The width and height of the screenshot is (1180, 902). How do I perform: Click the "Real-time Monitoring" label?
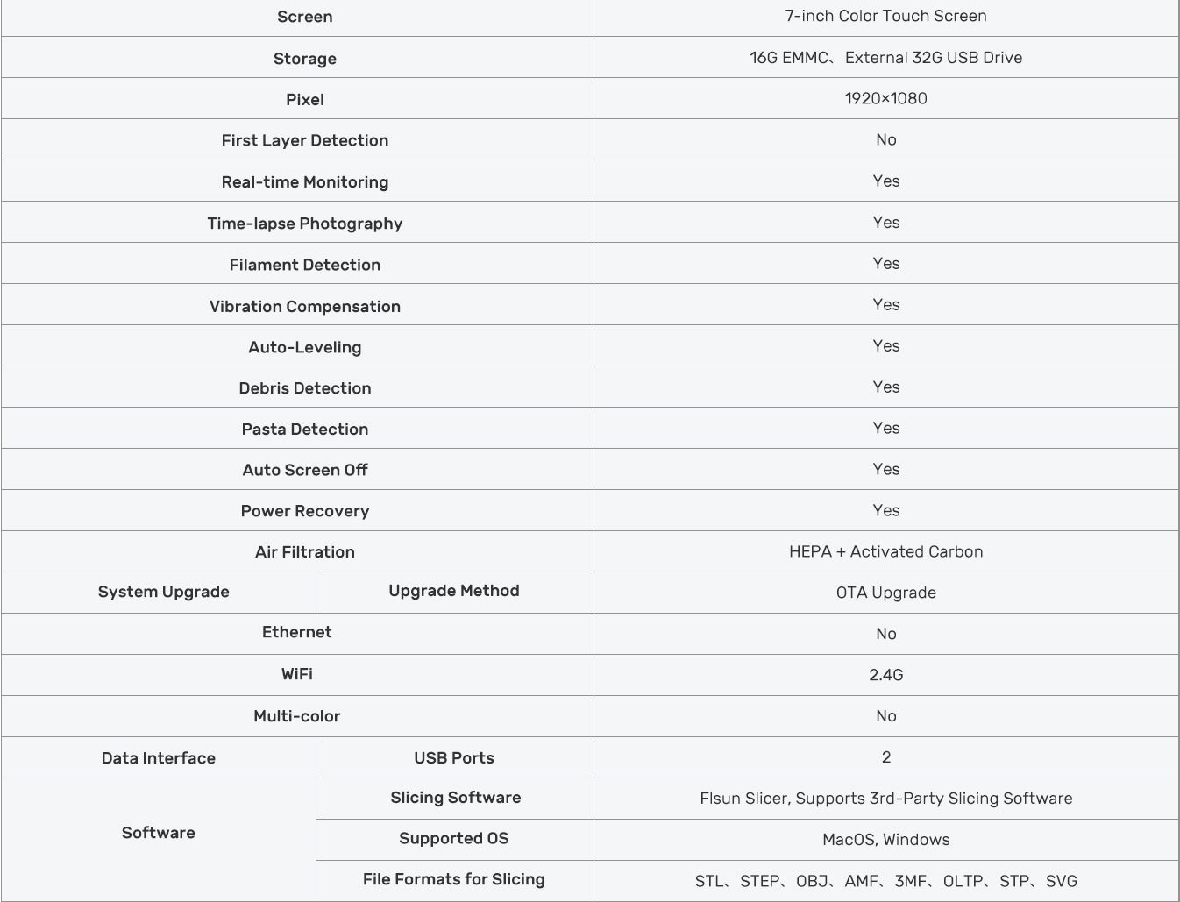[304, 181]
